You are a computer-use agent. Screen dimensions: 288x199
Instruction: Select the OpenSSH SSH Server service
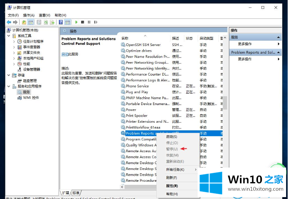pos(143,45)
